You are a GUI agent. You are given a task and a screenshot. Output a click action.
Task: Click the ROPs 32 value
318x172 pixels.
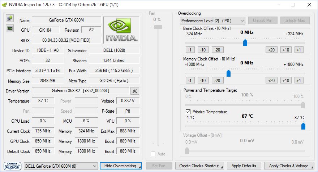(x=48, y=60)
